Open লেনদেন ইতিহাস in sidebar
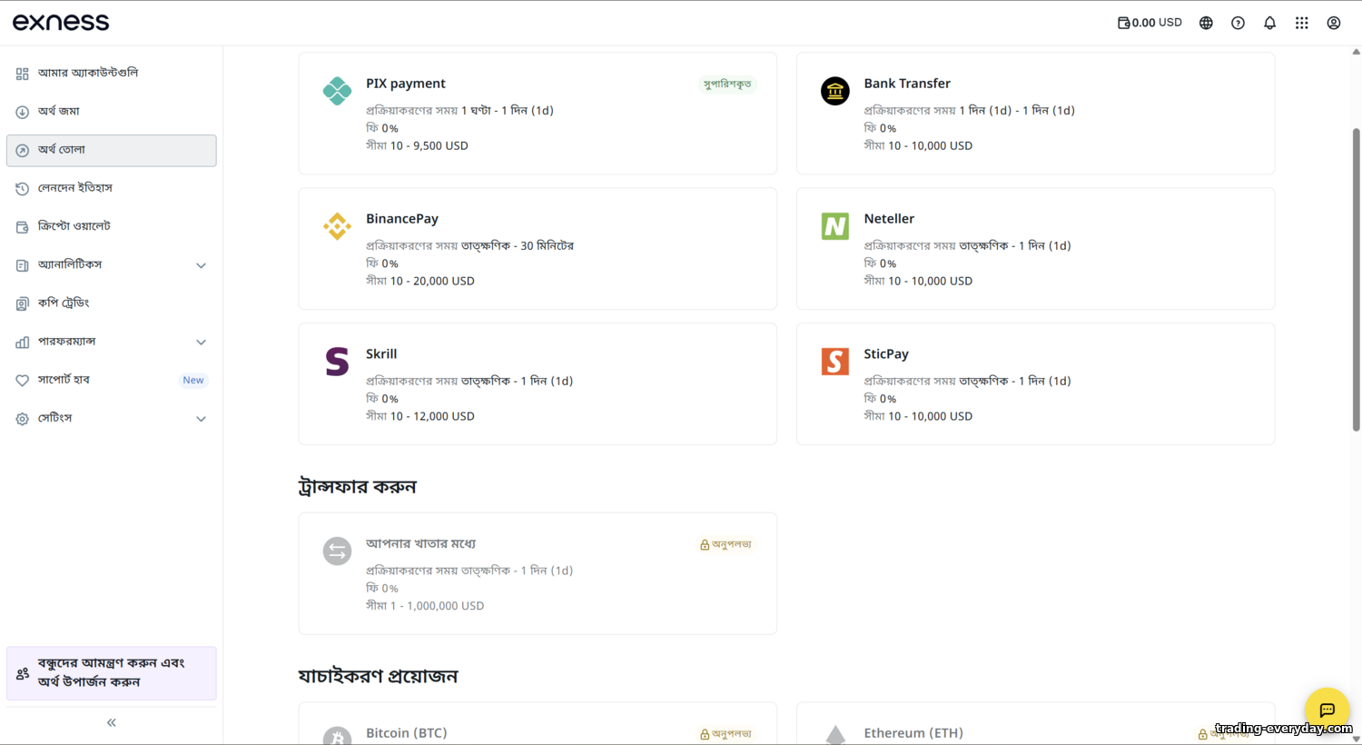This screenshot has width=1362, height=745. pos(111,188)
